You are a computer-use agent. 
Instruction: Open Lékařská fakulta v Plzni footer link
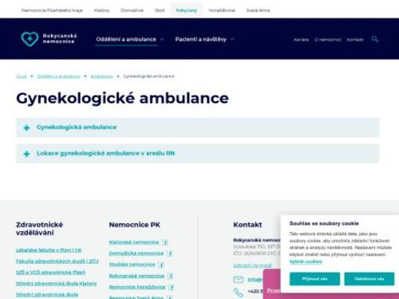49,250
